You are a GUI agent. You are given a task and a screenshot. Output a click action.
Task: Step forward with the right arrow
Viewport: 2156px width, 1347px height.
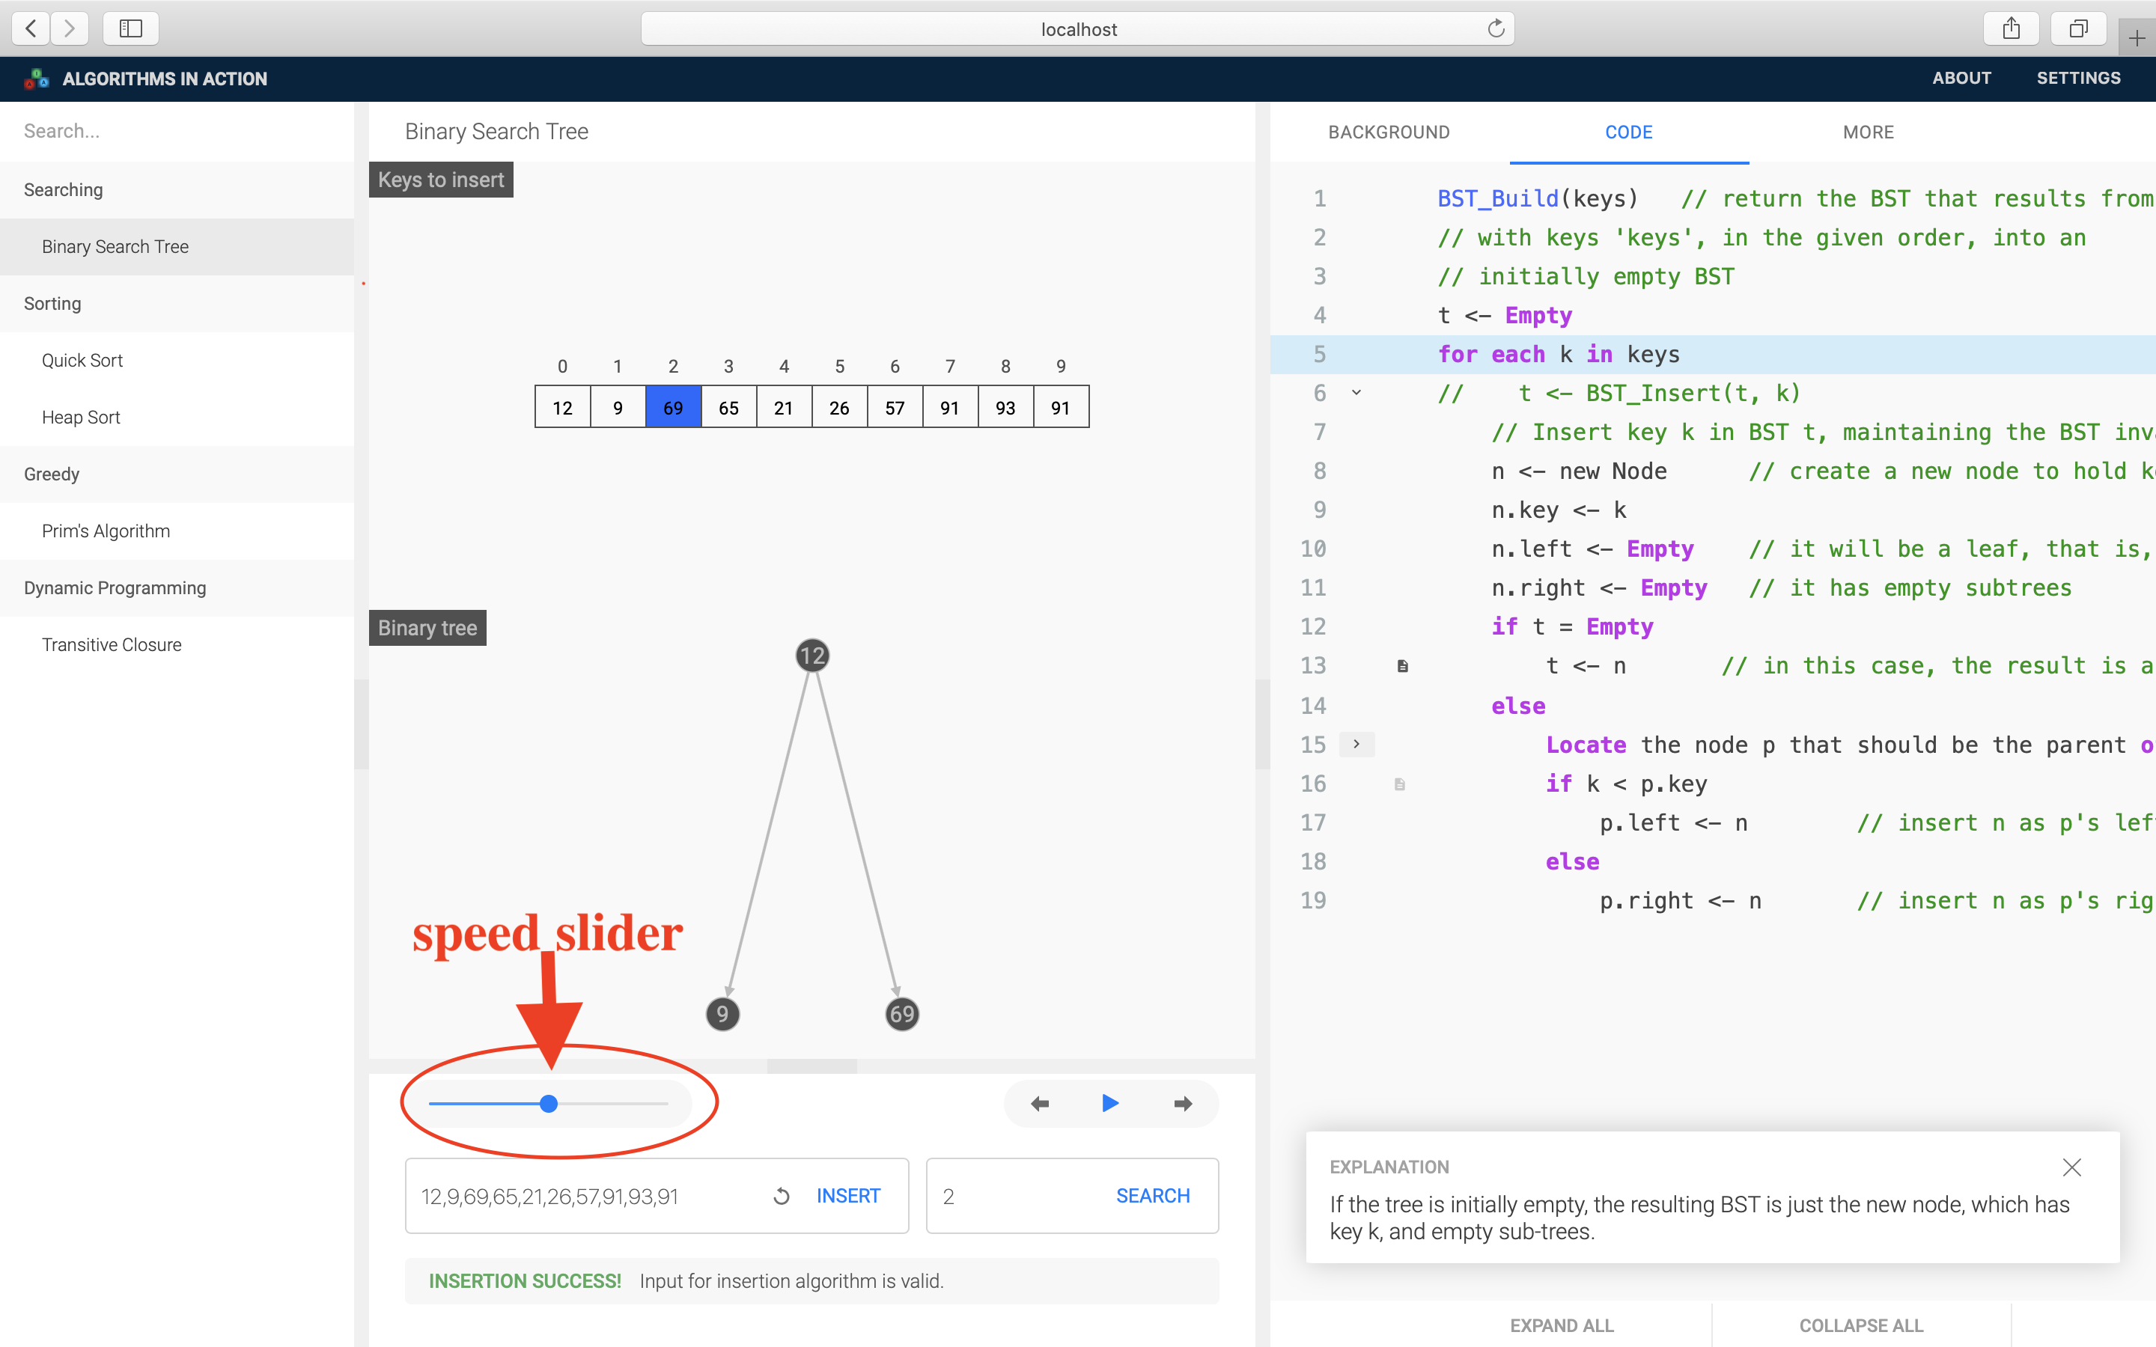[1182, 1104]
